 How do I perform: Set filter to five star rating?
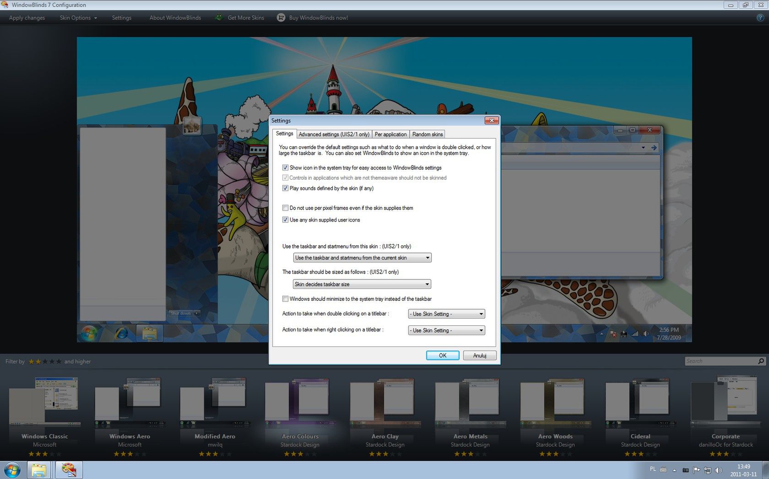click(x=59, y=362)
